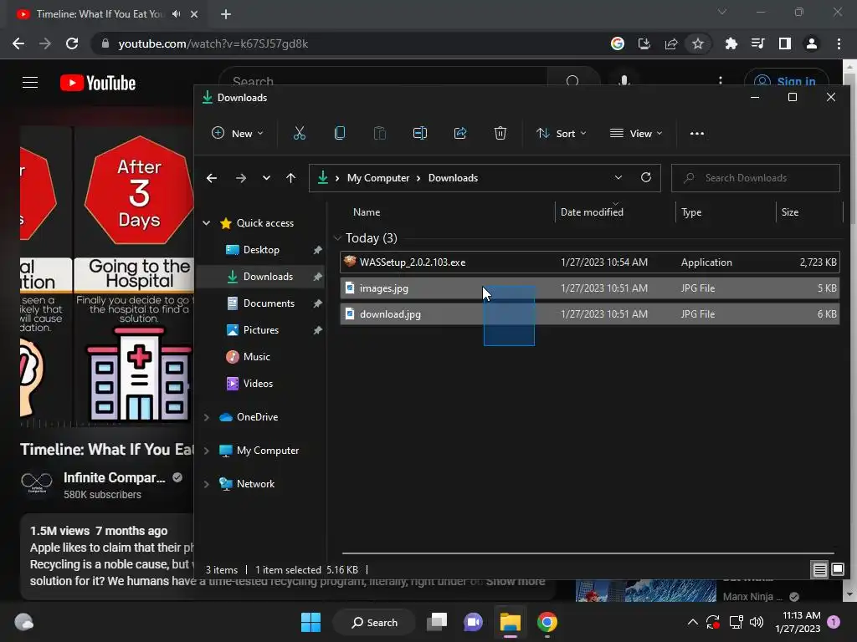Open Chrome profile avatar icon

(812, 43)
